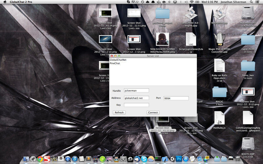Open Finder from the dock
The height and width of the screenshot is (164, 263).
(26, 159)
